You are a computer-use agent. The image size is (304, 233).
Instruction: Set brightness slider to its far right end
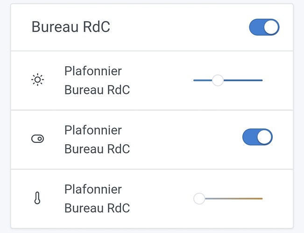262,80
